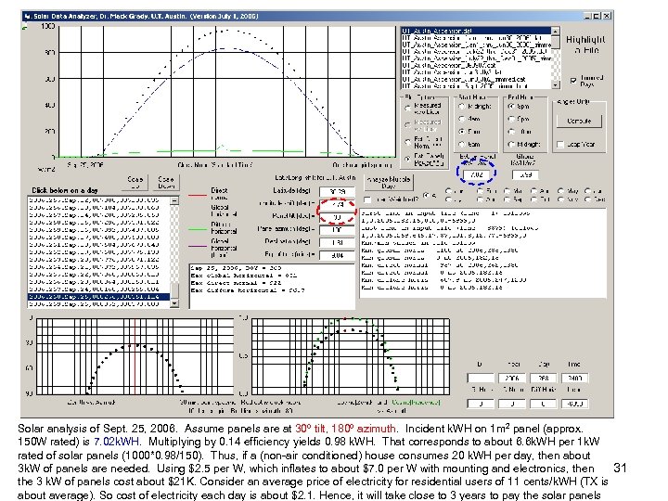Select the Dec month radio button
Image resolution: width=668 pixels, height=501 pixels.
coord(588,199)
